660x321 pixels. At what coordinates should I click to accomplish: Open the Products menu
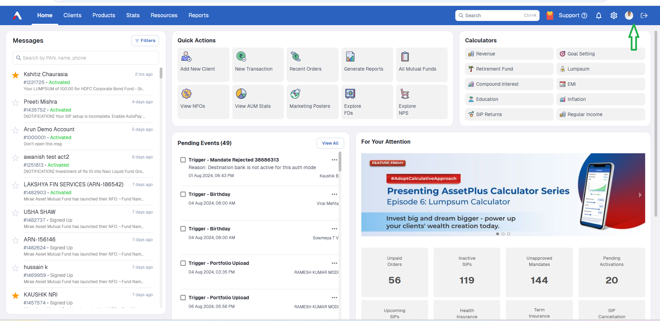[104, 15]
